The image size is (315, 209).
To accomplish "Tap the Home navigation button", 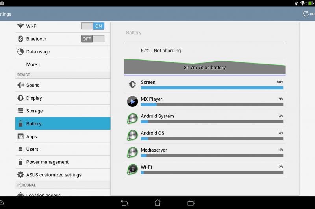I will (x=157, y=203).
